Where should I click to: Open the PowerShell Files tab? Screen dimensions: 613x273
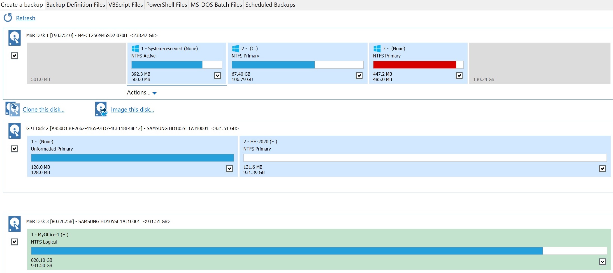pos(167,5)
